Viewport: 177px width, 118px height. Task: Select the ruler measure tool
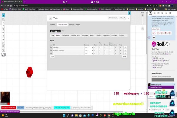click(3, 33)
